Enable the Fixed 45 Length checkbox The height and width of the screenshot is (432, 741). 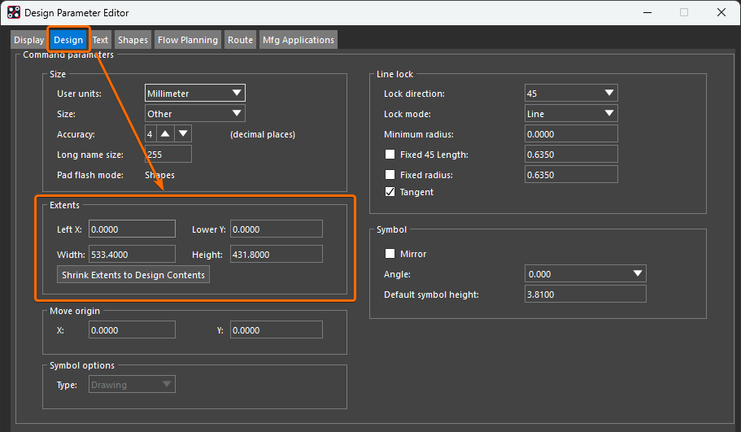click(x=390, y=155)
